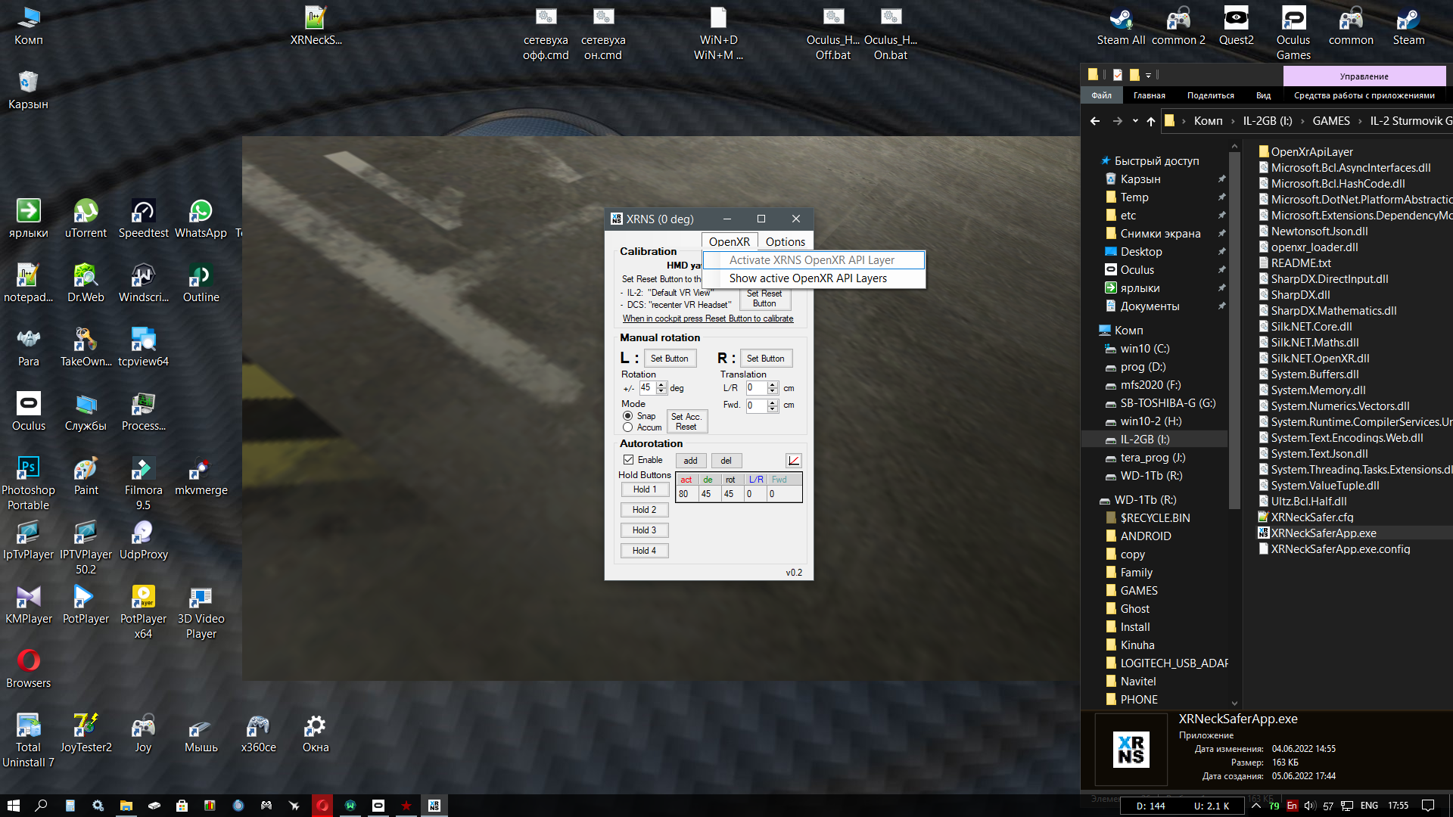Select the Accum rotation mode
Viewport: 1453px width, 817px height.
pyautogui.click(x=627, y=427)
